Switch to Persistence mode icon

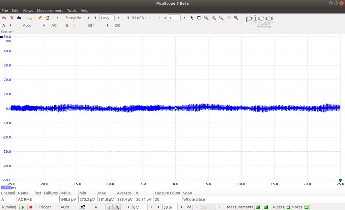tap(11, 18)
